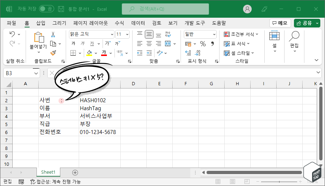The width and height of the screenshot is (325, 186).
Task: Open the font name dropdown
Action: (112, 34)
